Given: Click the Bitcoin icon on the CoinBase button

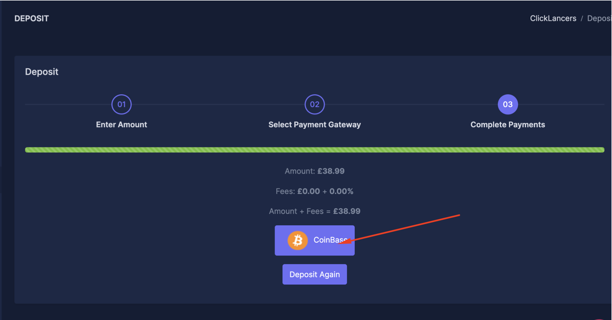Looking at the screenshot, I should pyautogui.click(x=298, y=241).
